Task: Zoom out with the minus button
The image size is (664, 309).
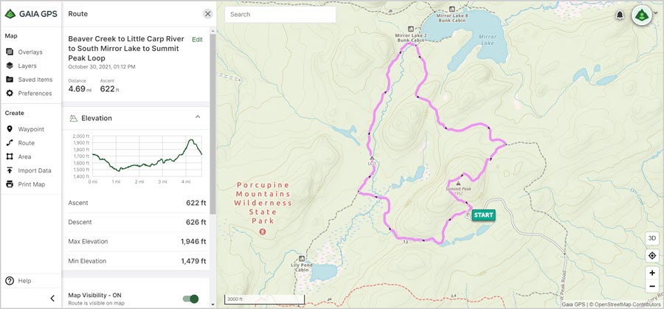Action: point(652,286)
